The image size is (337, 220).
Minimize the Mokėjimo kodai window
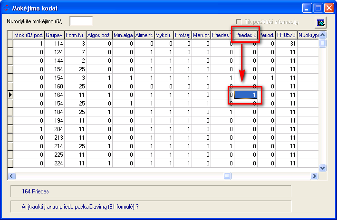(307, 8)
